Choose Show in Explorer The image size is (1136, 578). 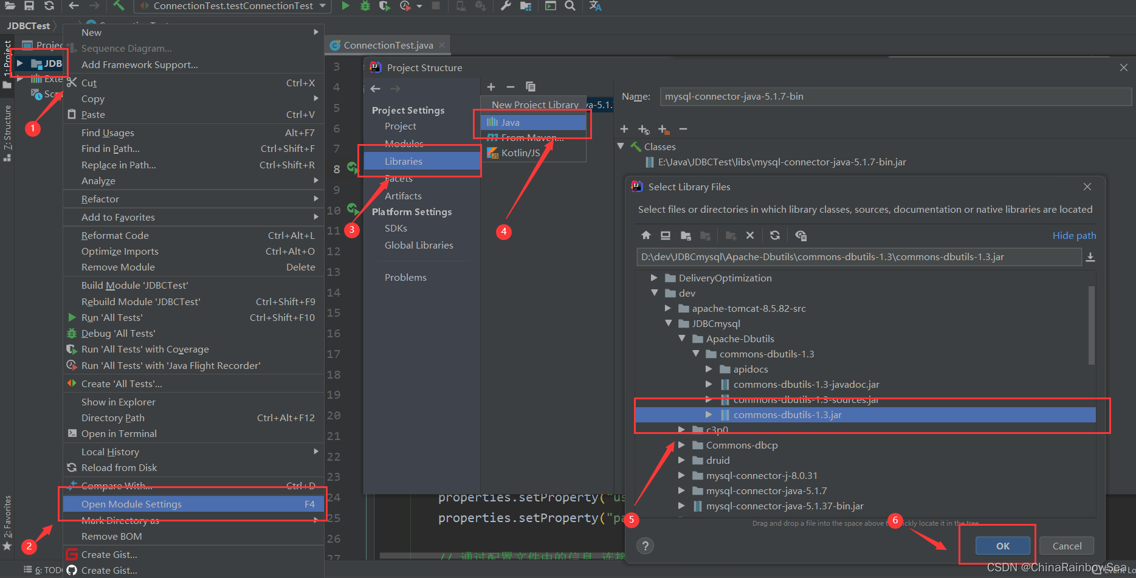193,402
